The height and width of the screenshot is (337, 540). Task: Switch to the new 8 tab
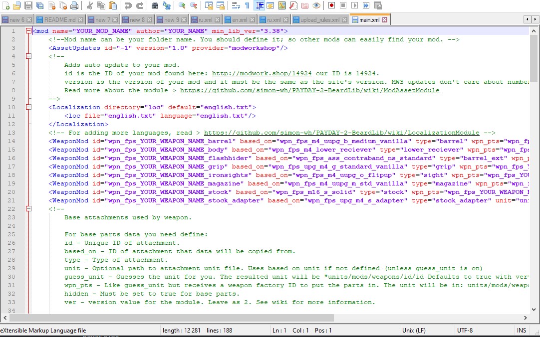(x=137, y=20)
